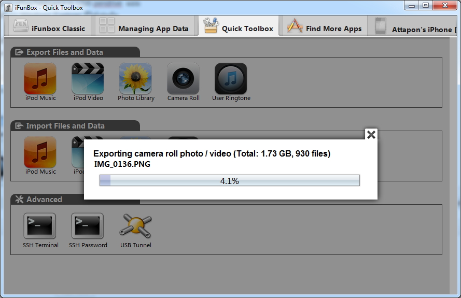
Task: Close the iFunBox window
Action: tap(445, 6)
